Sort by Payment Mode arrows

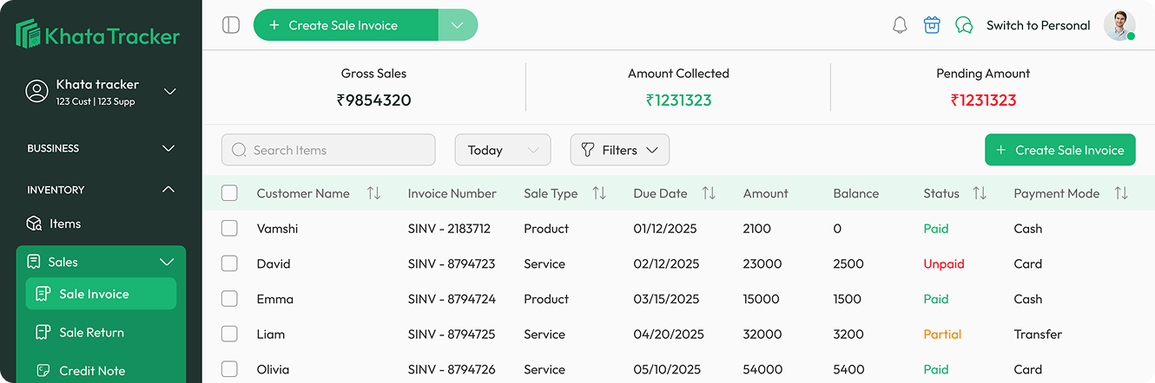coord(1121,193)
